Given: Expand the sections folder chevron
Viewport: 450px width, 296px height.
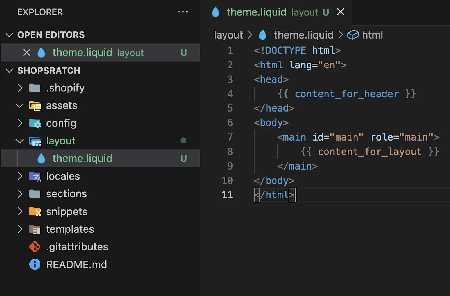Looking at the screenshot, I should [20, 194].
